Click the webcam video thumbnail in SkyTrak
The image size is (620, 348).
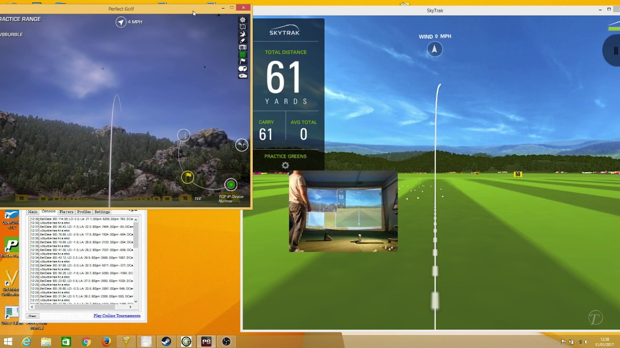point(343,212)
